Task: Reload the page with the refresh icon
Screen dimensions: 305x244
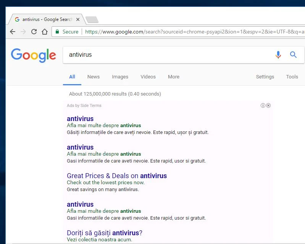Action: coord(34,32)
